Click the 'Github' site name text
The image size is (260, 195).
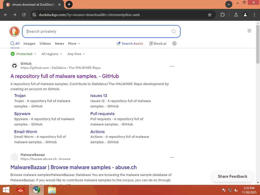click(x=26, y=63)
